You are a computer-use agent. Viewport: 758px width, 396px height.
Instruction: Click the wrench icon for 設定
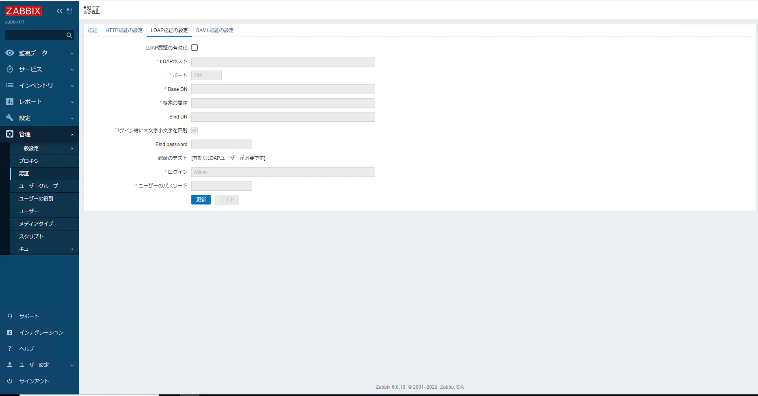click(x=10, y=118)
